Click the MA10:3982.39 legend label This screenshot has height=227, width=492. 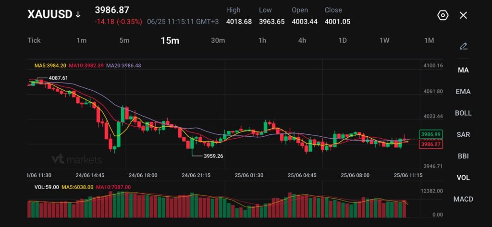tap(86, 66)
